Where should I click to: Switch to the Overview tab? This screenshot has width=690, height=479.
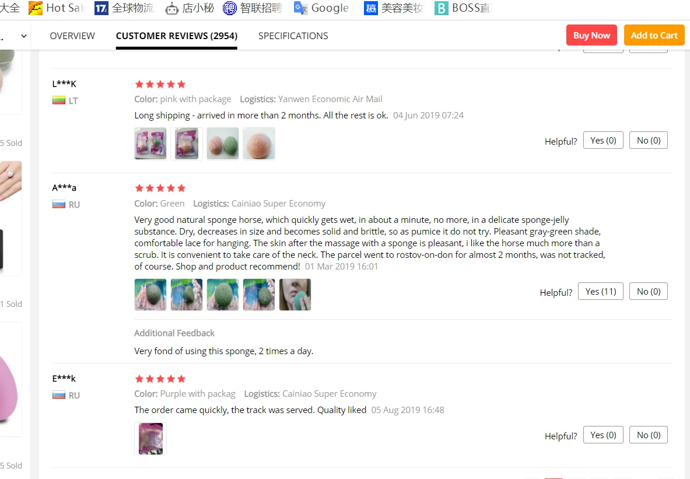(72, 36)
